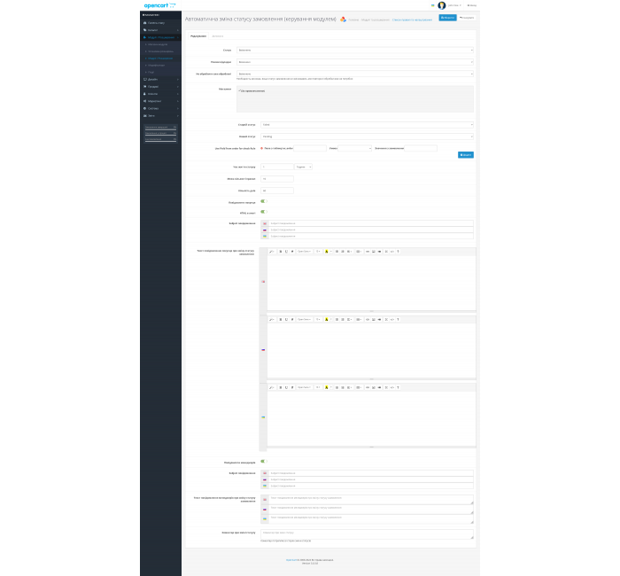Click the first order progress bar in sidebar

click(160, 128)
